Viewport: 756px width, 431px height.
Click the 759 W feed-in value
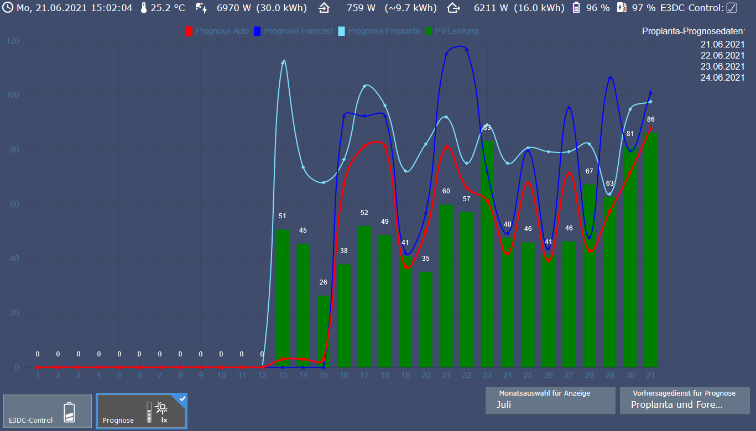pyautogui.click(x=361, y=8)
